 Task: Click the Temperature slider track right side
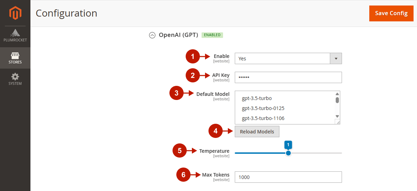pyautogui.click(x=316, y=153)
